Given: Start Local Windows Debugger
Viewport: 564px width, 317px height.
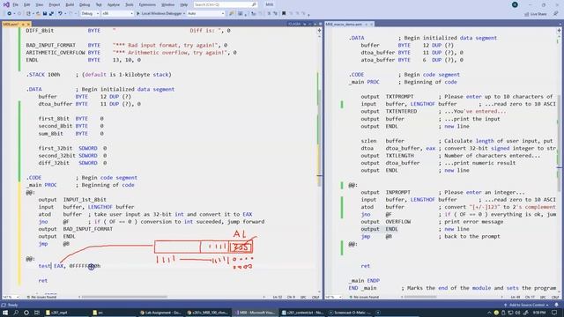Looking at the screenshot, I should (159, 14).
